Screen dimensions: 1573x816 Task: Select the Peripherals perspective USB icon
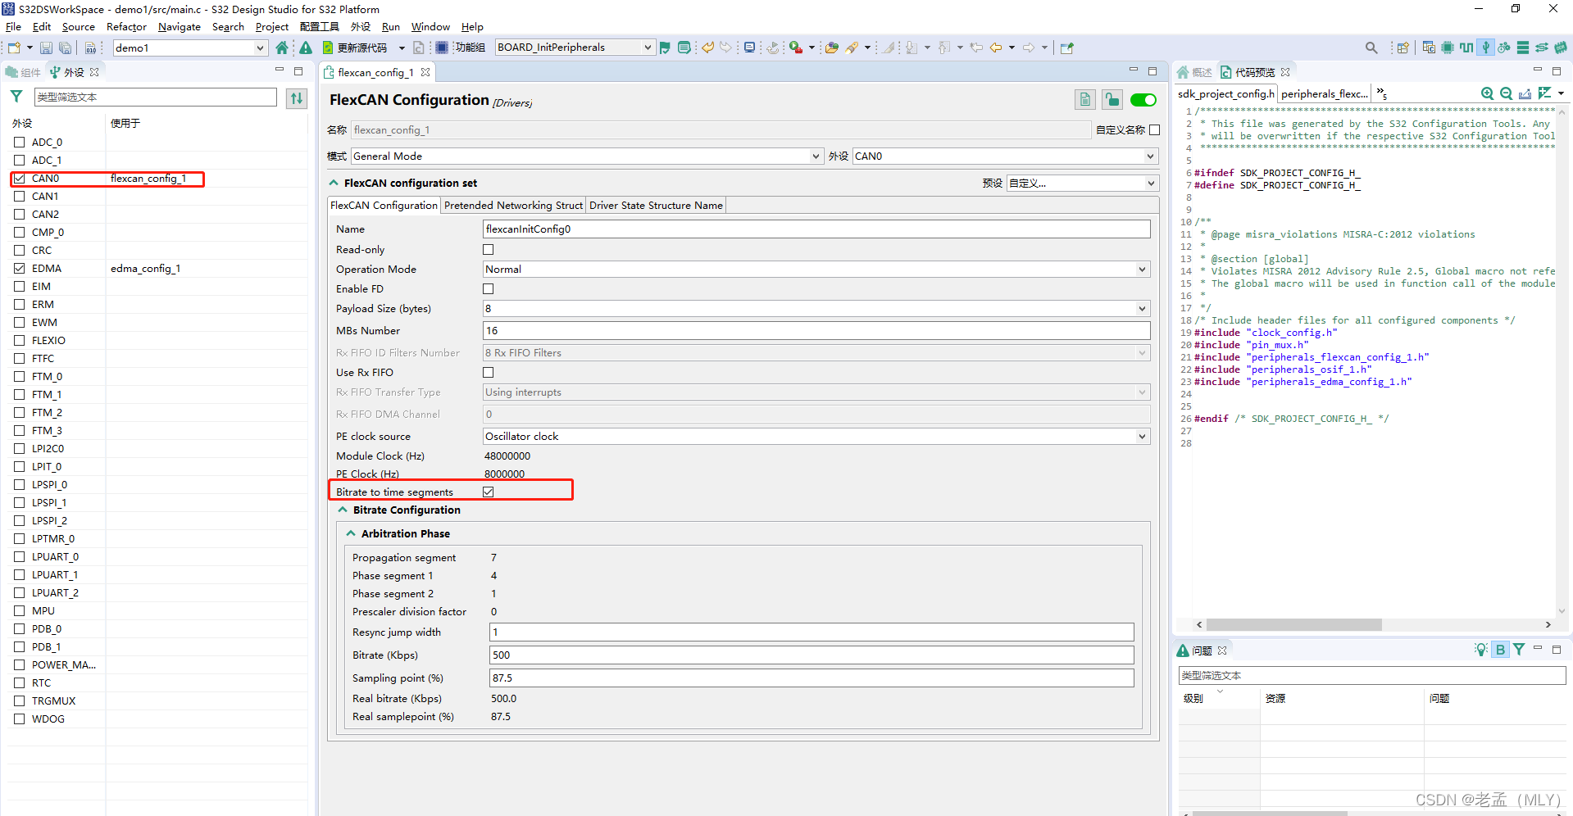[x=1485, y=48]
